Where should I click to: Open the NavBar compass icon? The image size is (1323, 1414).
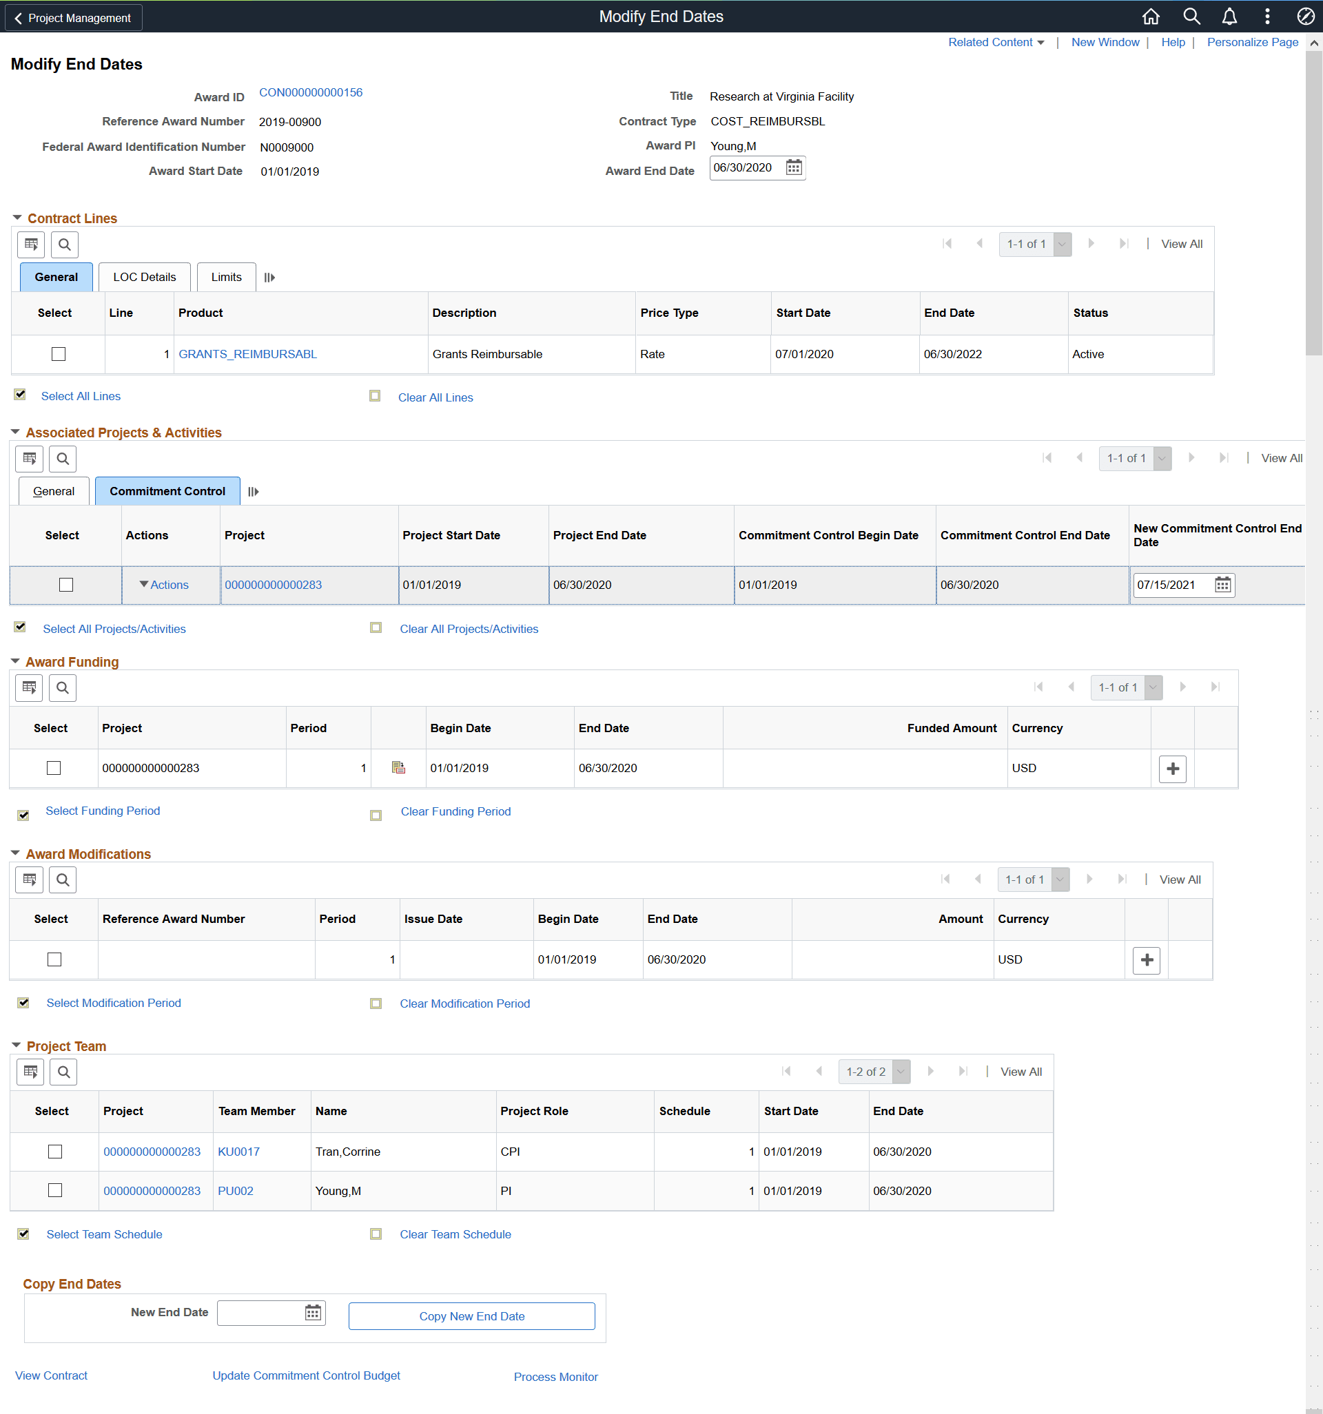(x=1305, y=17)
